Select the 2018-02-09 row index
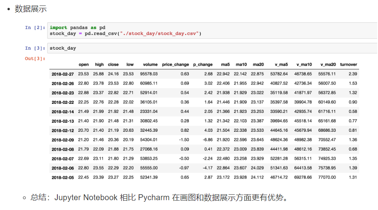The image size is (378, 210). coord(63,140)
